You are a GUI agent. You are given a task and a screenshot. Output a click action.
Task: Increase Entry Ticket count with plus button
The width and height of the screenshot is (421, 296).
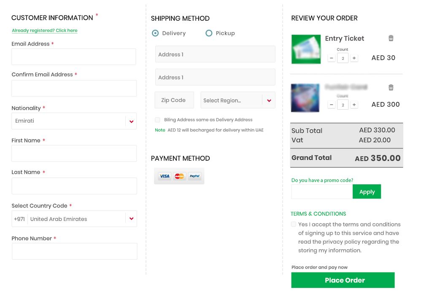(x=354, y=58)
